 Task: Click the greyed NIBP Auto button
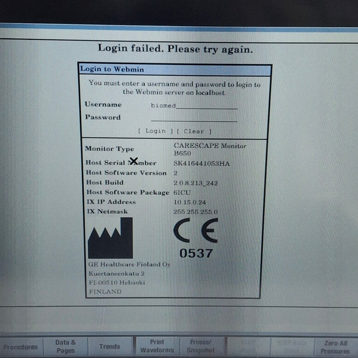[292, 347]
